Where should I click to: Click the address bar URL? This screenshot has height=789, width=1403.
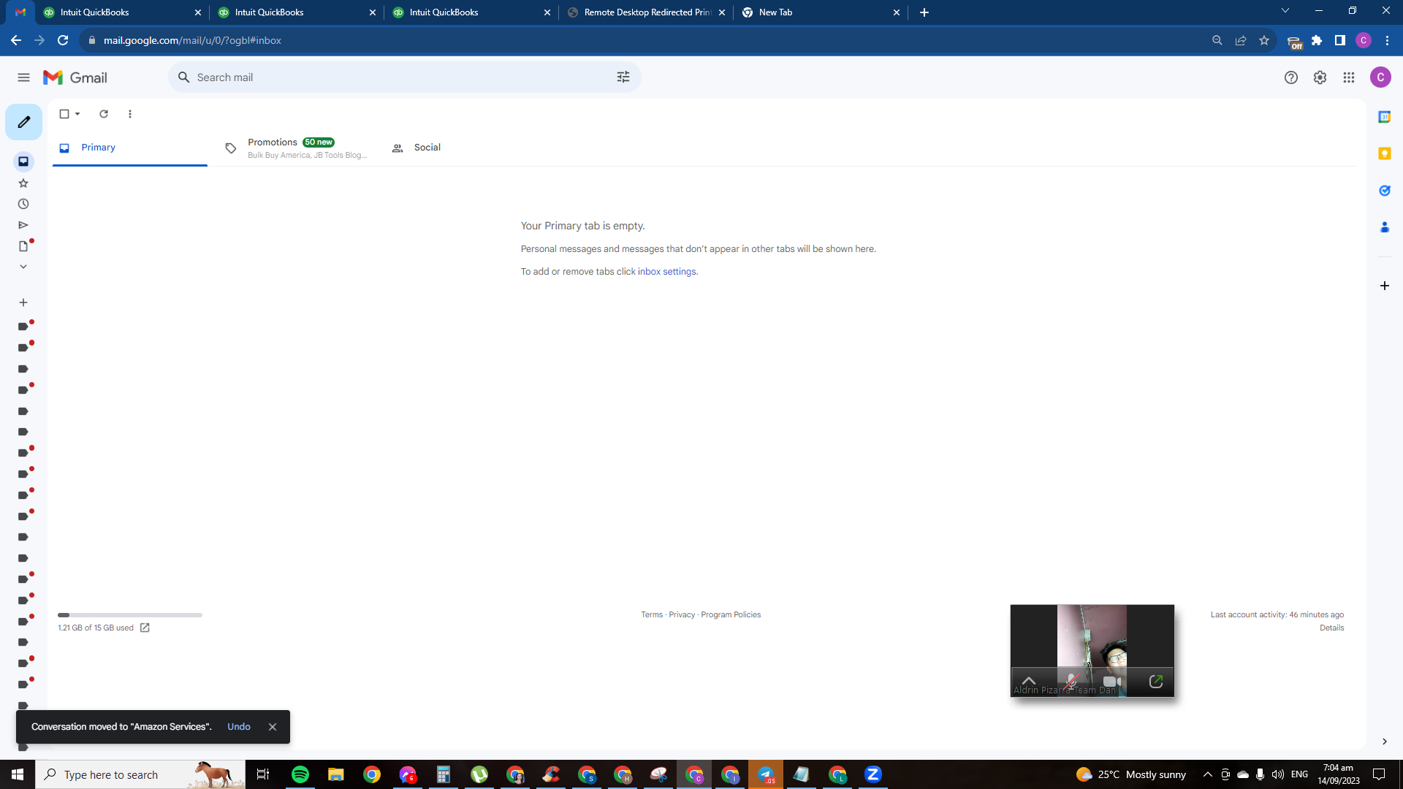point(192,40)
